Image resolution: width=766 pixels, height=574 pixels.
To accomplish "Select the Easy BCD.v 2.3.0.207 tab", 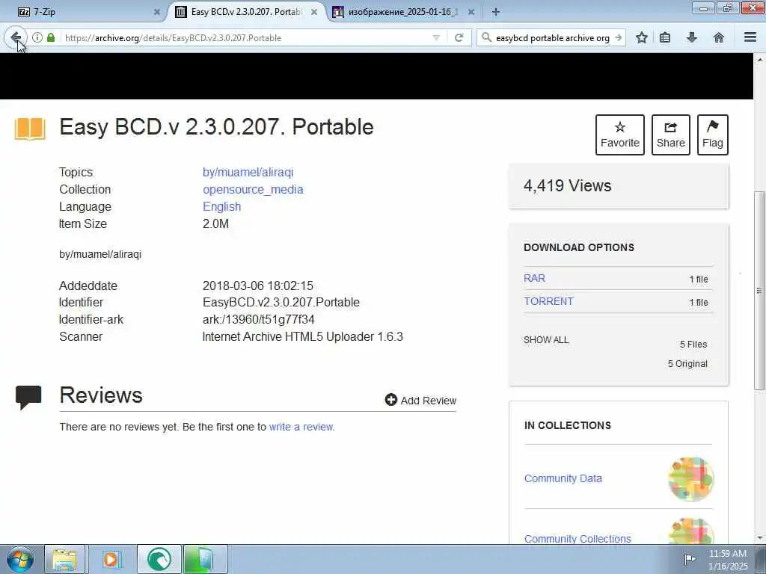I will (x=245, y=12).
